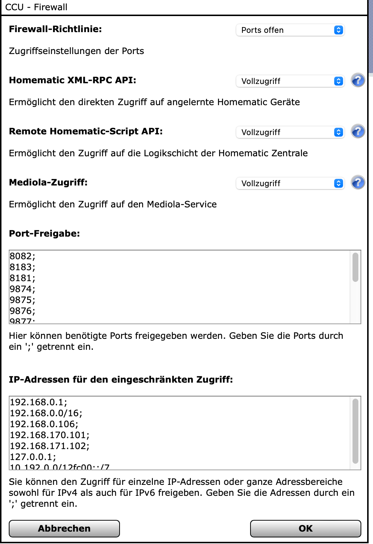Image resolution: width=373 pixels, height=544 pixels.
Task: Click the IP address list scrollbar
Action: point(355,431)
